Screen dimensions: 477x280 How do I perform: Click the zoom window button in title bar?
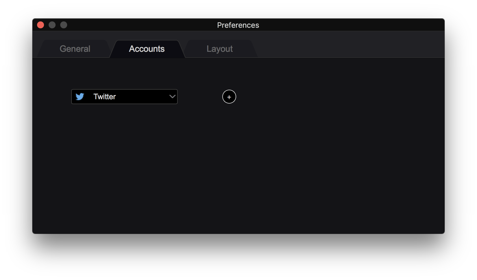pyautogui.click(x=64, y=25)
